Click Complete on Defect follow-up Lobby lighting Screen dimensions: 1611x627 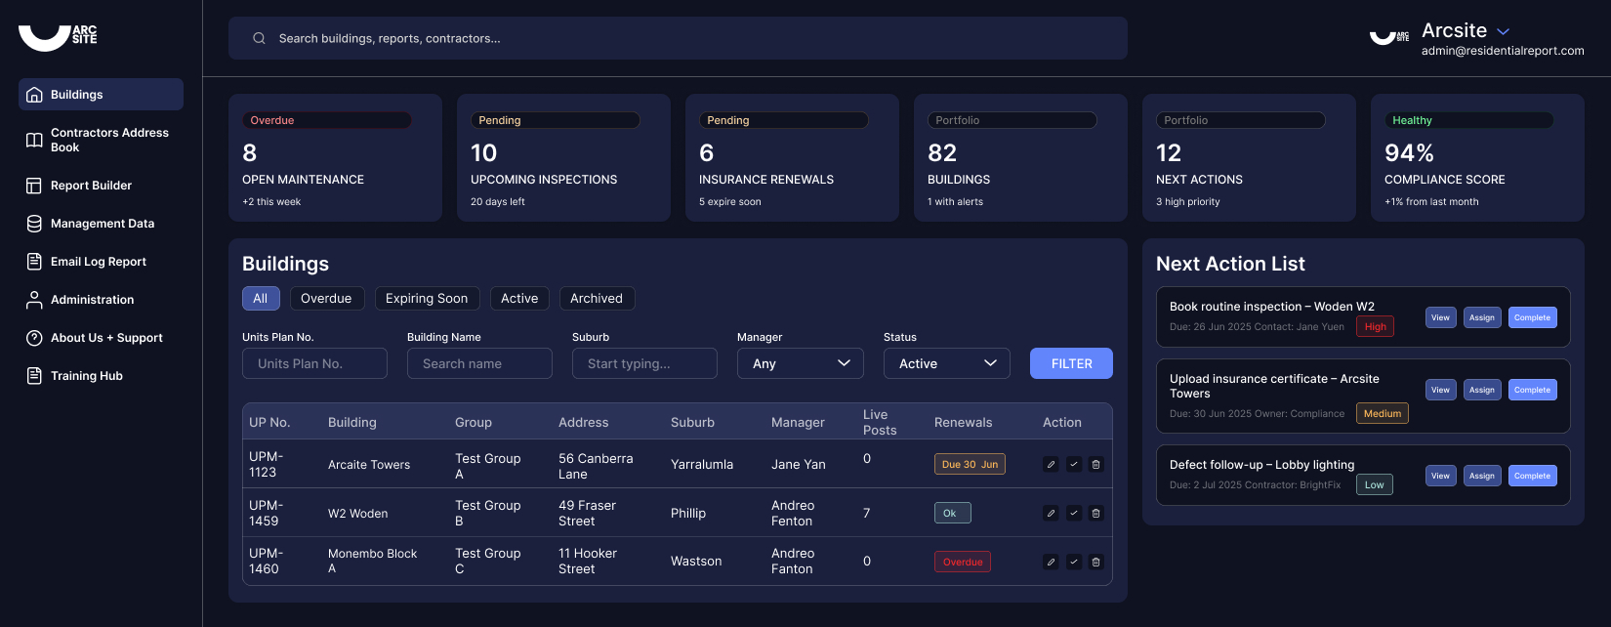1532,476
